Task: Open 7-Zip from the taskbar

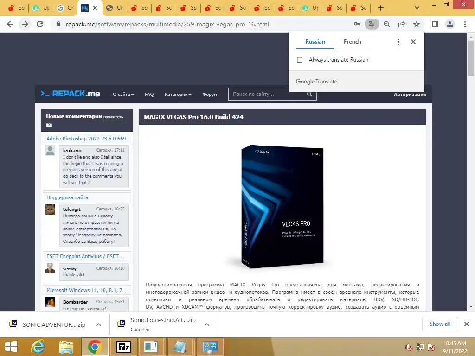Action: pyautogui.click(x=124, y=347)
